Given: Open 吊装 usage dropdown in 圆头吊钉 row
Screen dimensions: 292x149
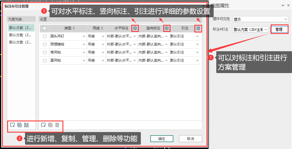Looking at the screenshot, I should [103, 37].
